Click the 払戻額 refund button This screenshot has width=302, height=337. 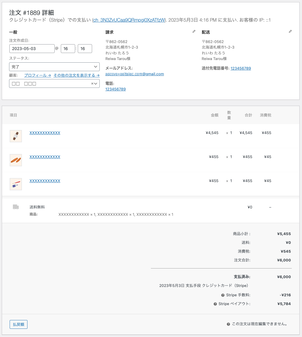pos(18,324)
